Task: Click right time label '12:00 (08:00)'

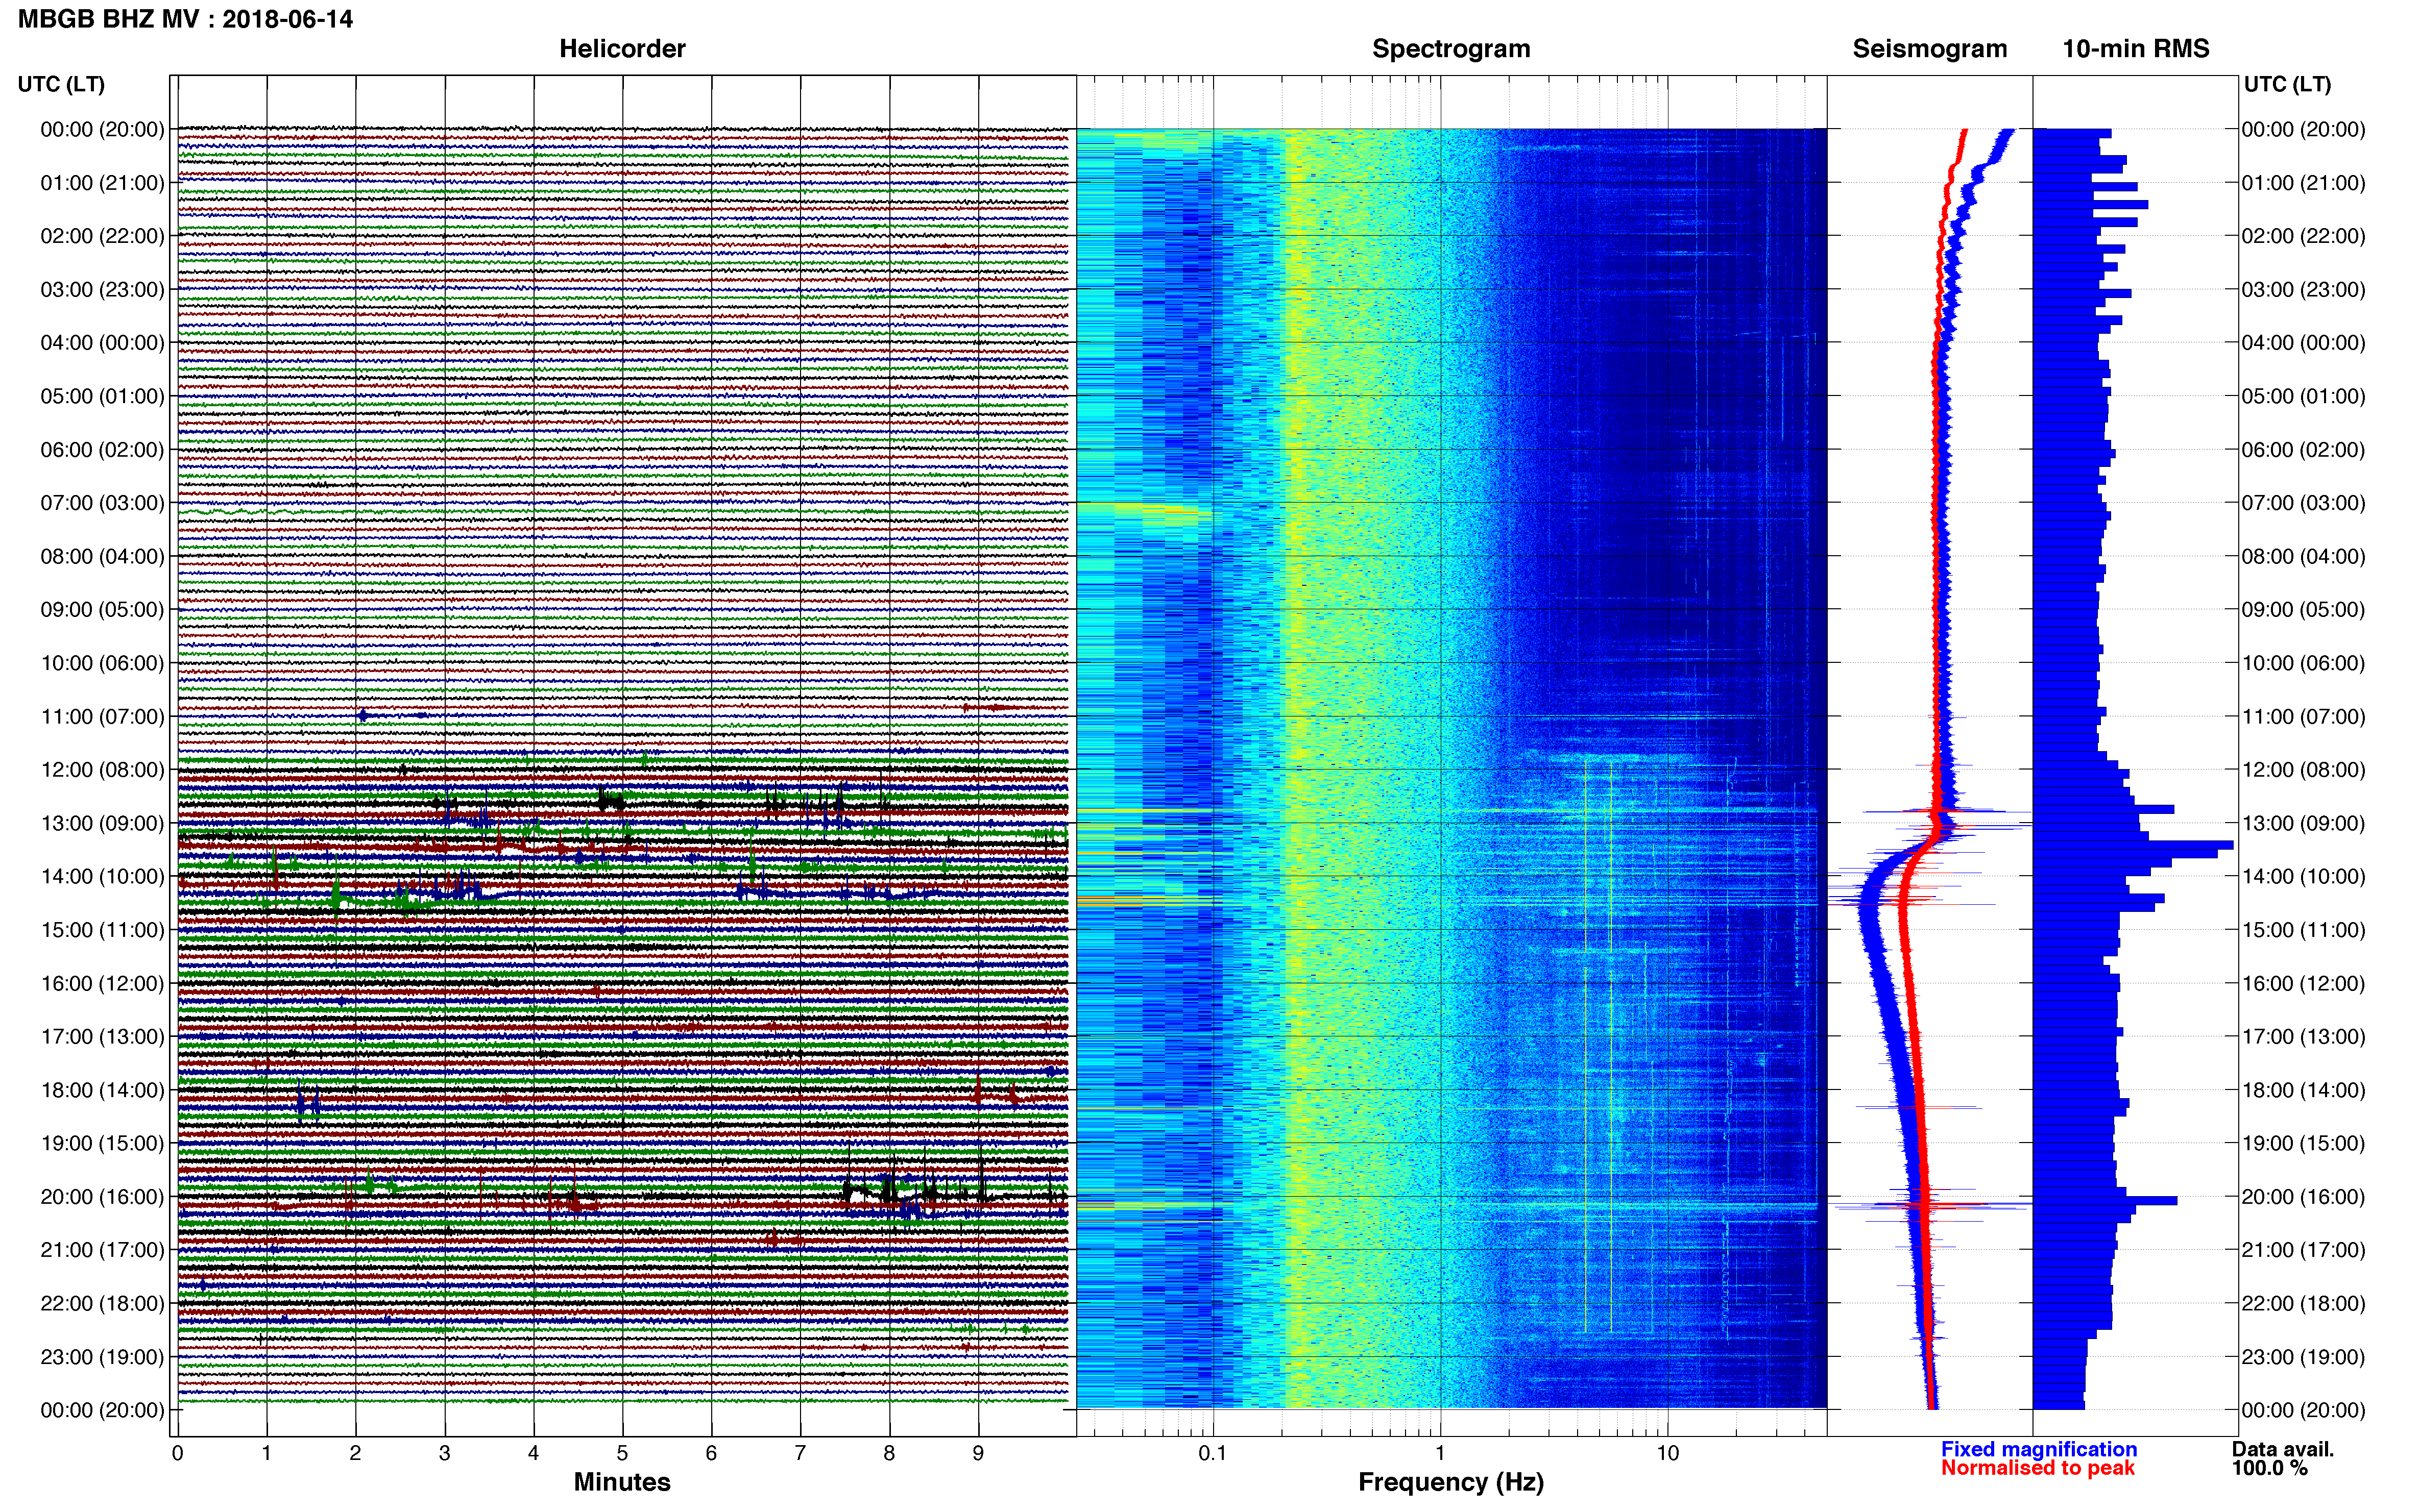Action: [2303, 770]
